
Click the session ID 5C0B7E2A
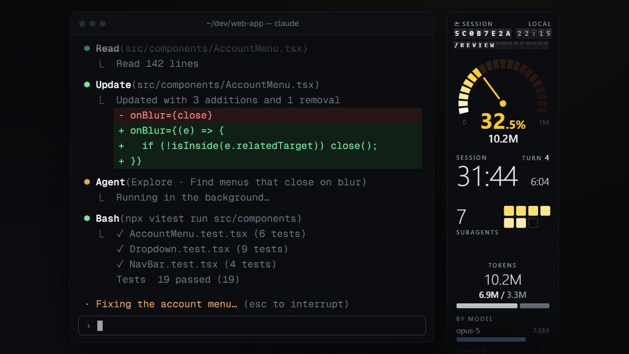pos(483,33)
